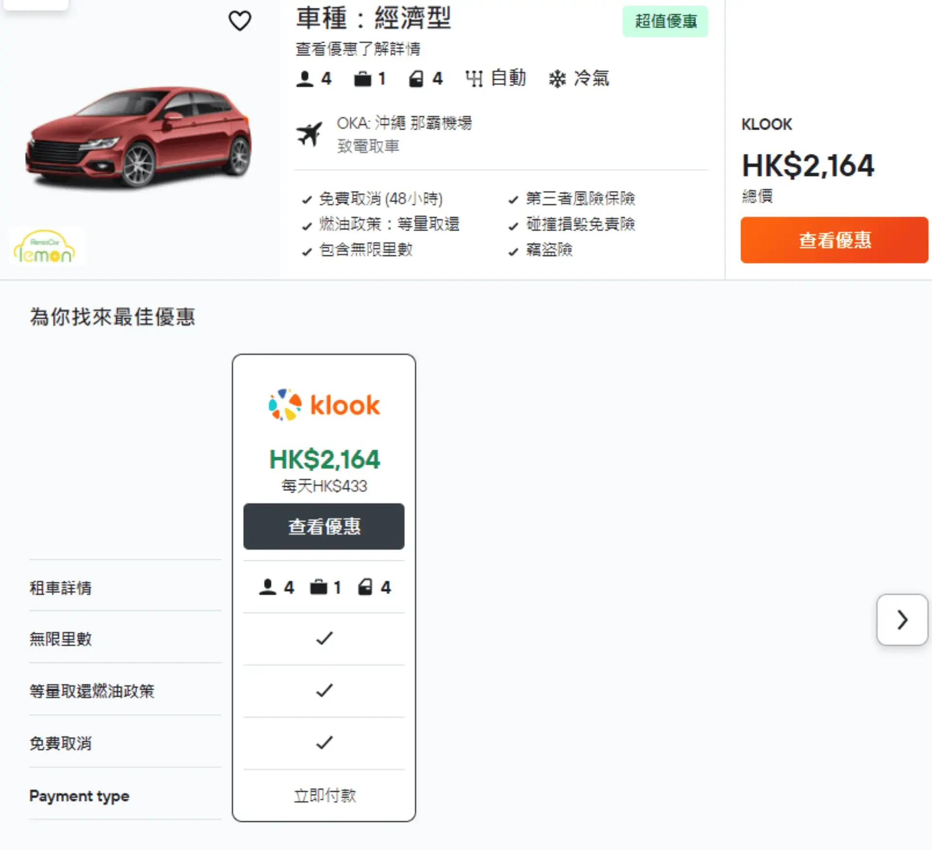Click the air conditioning snowflake icon
The height and width of the screenshot is (850, 932).
tap(557, 79)
